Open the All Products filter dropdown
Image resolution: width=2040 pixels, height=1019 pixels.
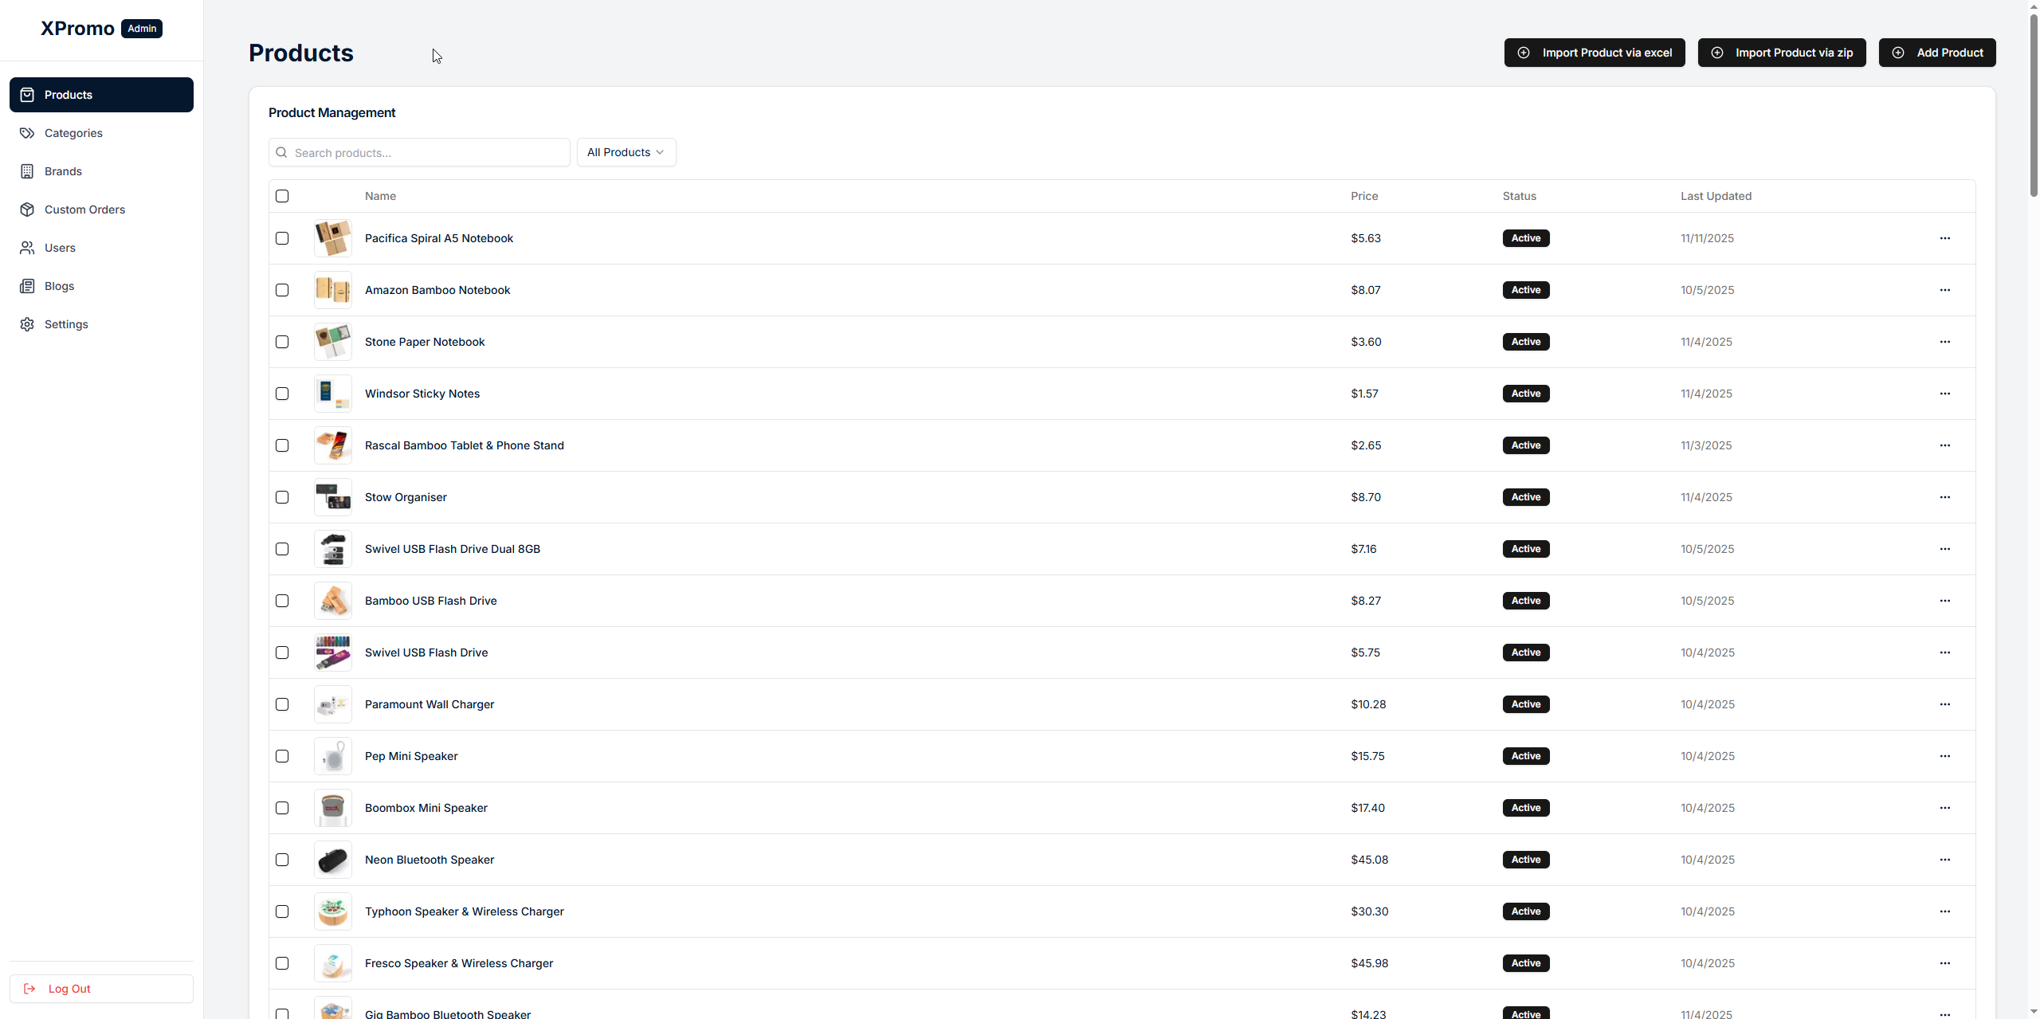tap(626, 152)
